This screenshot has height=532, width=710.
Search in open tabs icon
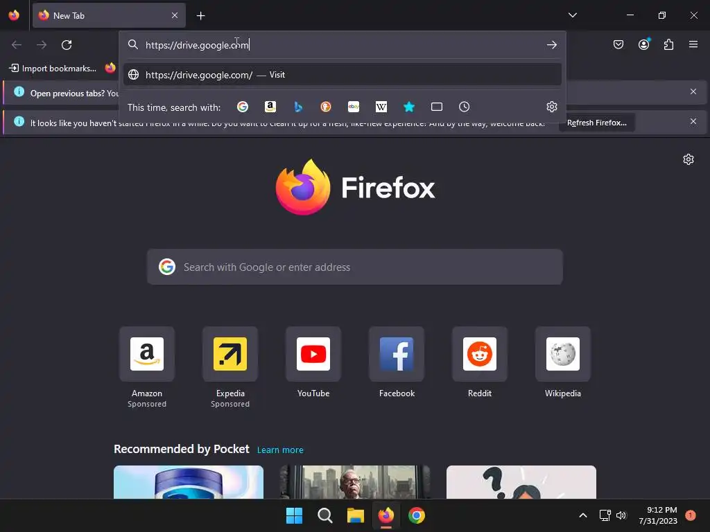coord(437,107)
